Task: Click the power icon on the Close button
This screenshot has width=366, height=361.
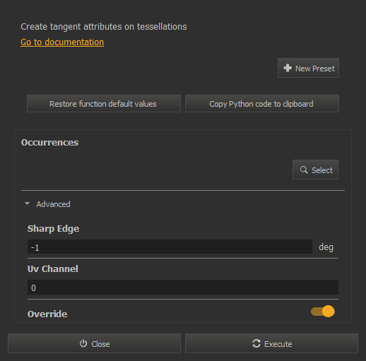Action: click(83, 343)
